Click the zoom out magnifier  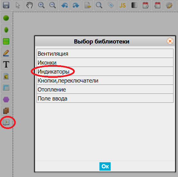(x=53, y=5)
